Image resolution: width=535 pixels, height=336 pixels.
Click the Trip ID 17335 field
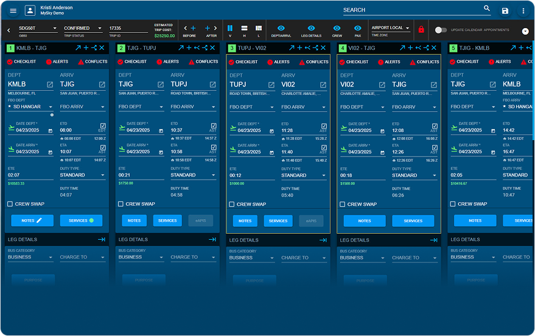[128, 29]
